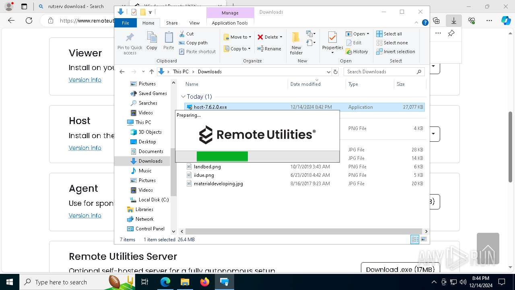Screen dimensions: 515x290
Task: Collapse the Today (1) group
Action: [x=183, y=97]
